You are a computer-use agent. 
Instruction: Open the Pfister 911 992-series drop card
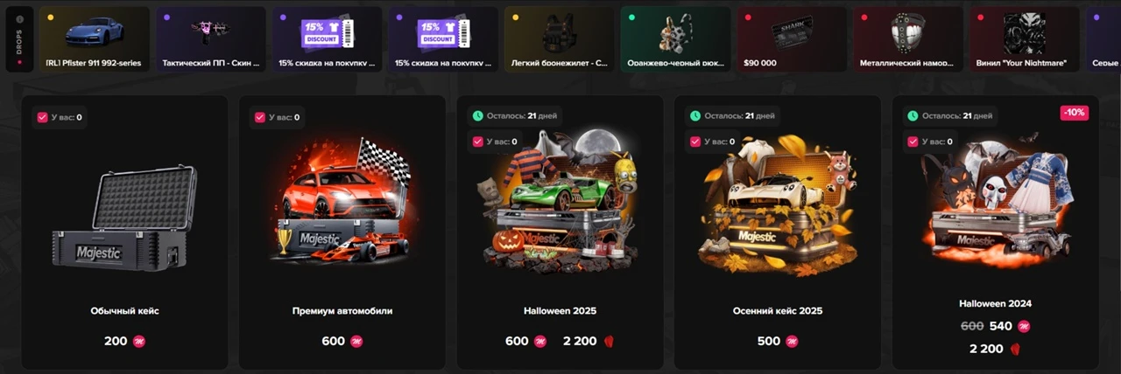[95, 39]
